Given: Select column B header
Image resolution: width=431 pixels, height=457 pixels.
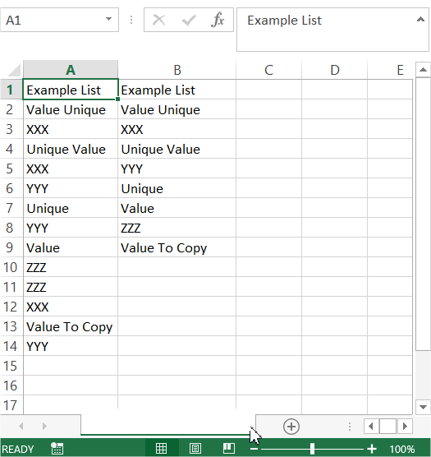Looking at the screenshot, I should 177,70.
